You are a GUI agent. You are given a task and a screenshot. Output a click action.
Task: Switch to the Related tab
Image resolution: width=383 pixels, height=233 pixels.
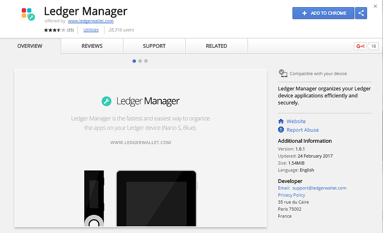click(x=216, y=46)
